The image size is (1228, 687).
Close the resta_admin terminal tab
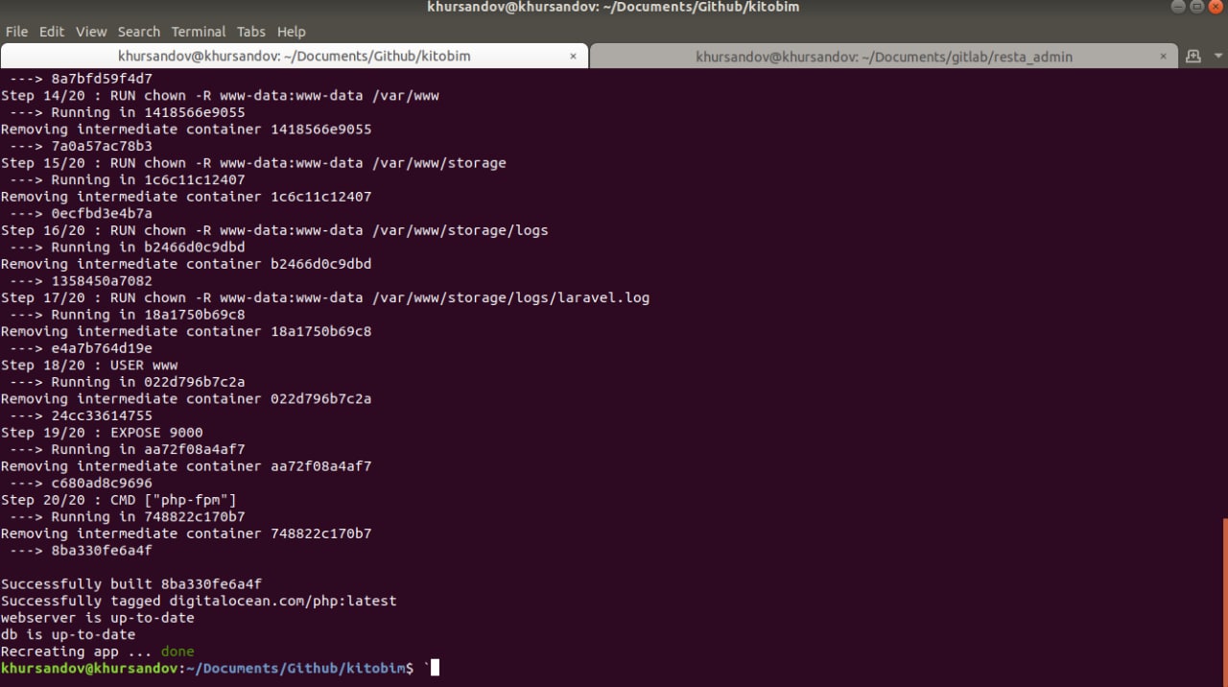(x=1163, y=57)
